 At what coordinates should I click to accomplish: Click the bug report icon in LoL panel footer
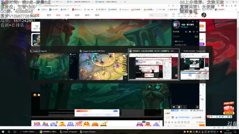[197, 107]
